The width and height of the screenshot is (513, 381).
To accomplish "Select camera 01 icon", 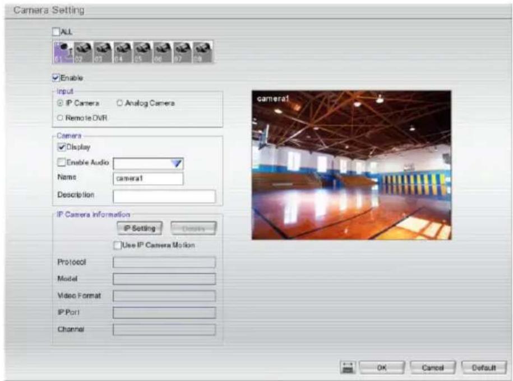I will point(63,52).
